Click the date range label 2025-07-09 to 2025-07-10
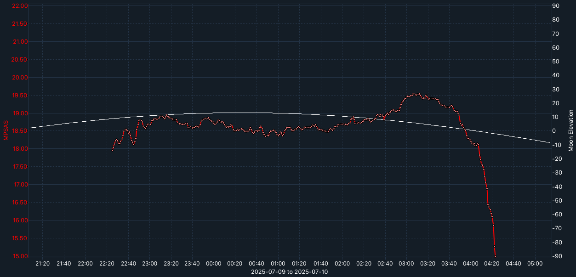Viewport: 576px width, 277px height. 290,272
